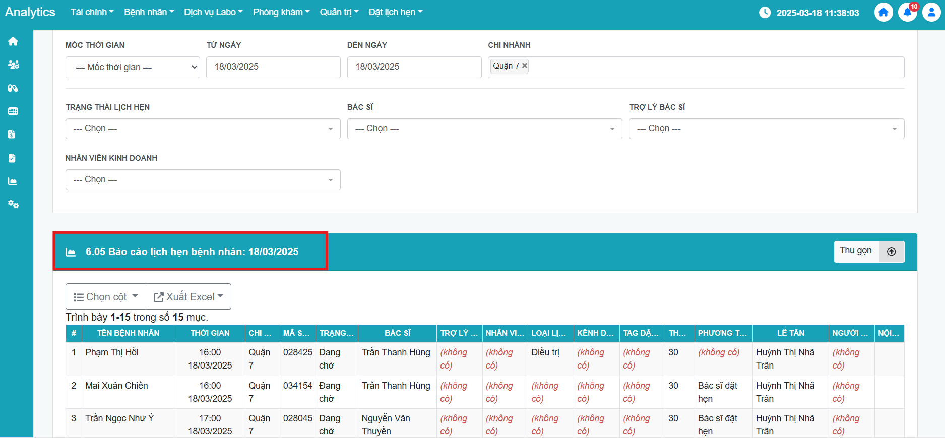This screenshot has width=945, height=438.
Task: Click the Xuất Excel button
Action: coord(188,297)
